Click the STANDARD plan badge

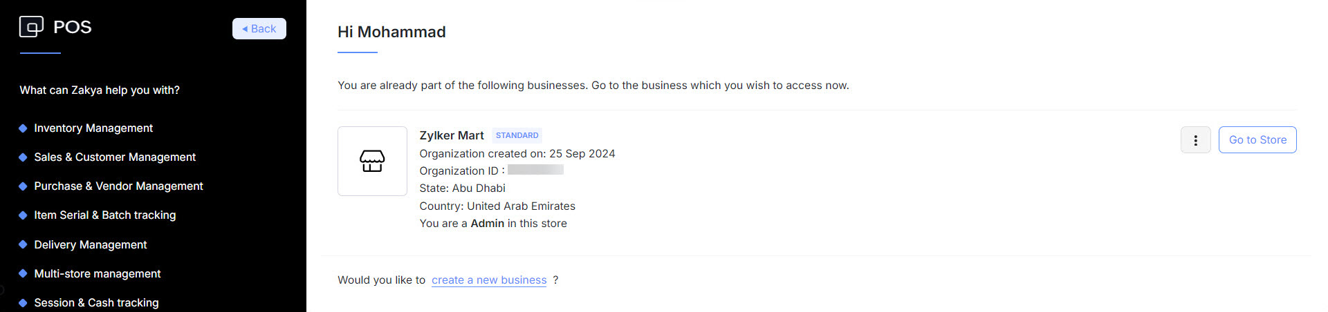(517, 135)
